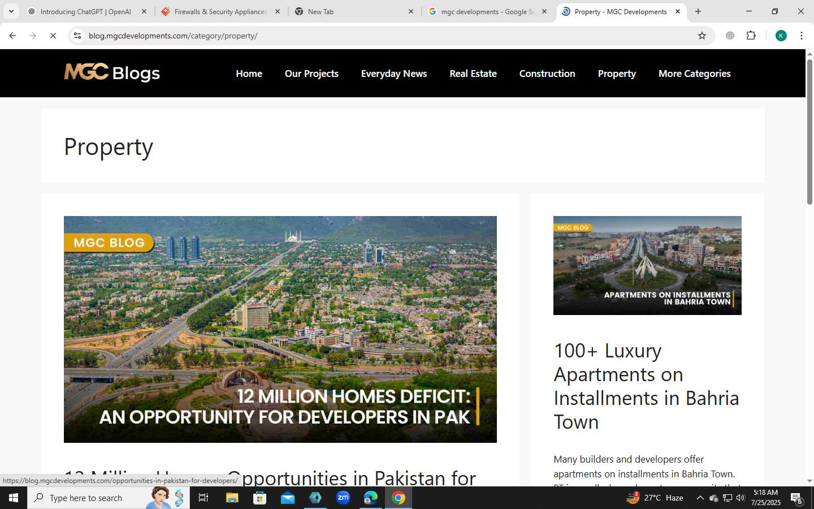Open Home in site navigation
This screenshot has height=509, width=814.
coord(249,74)
